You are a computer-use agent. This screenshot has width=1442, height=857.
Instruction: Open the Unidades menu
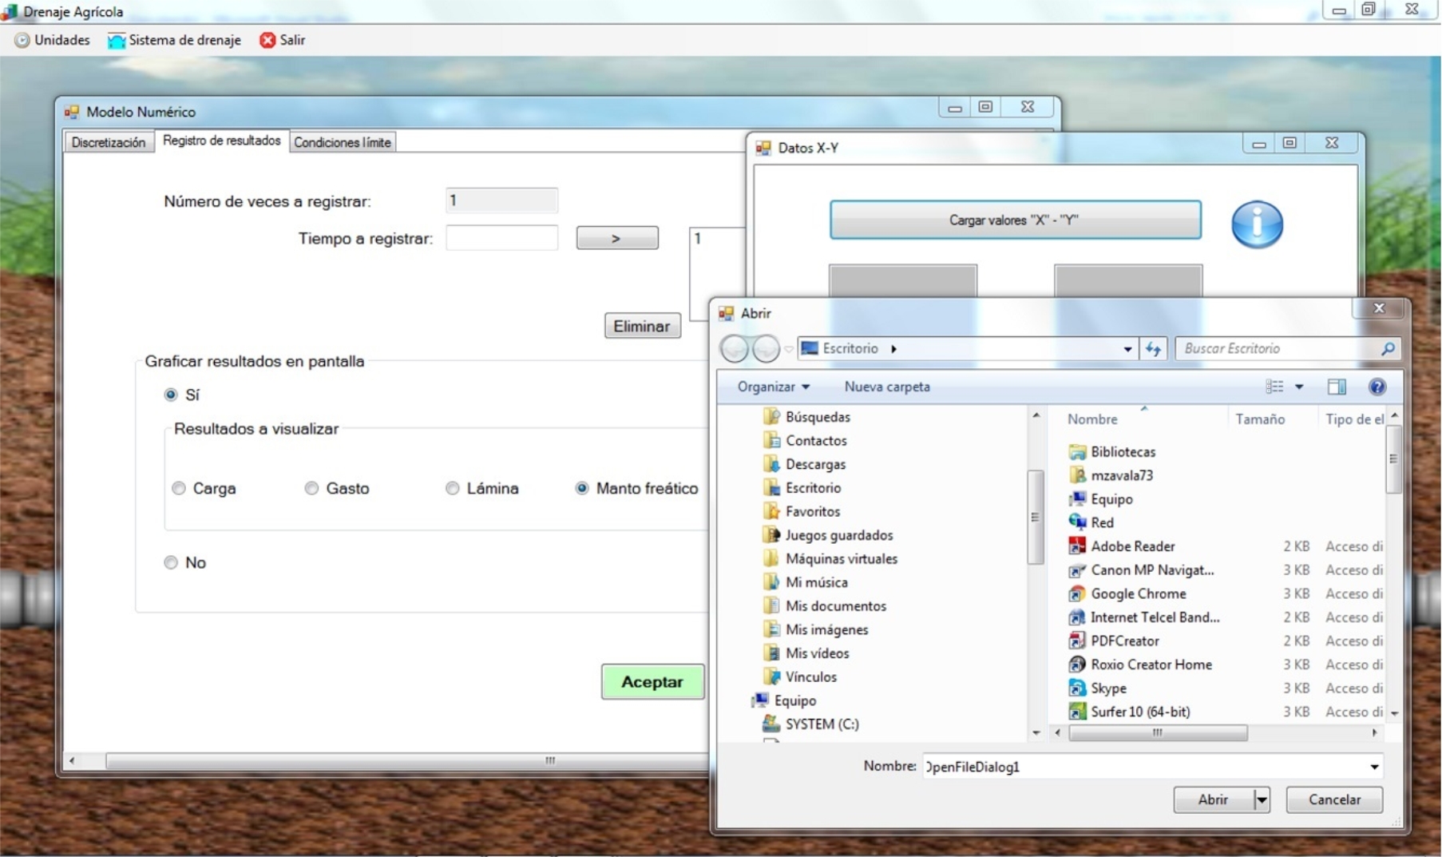[52, 40]
